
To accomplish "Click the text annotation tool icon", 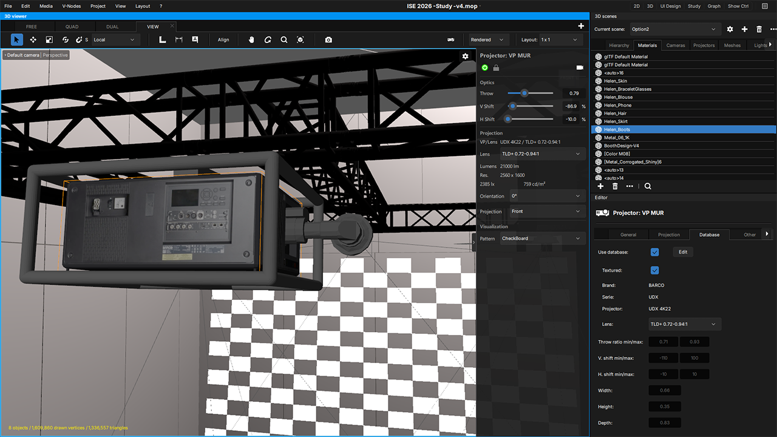I will pos(195,39).
